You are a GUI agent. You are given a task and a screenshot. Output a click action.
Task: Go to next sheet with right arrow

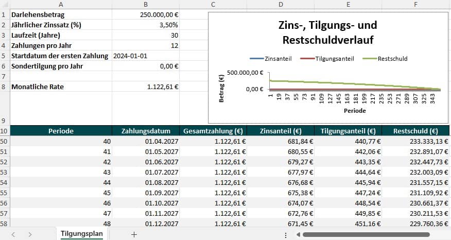(x=30, y=234)
